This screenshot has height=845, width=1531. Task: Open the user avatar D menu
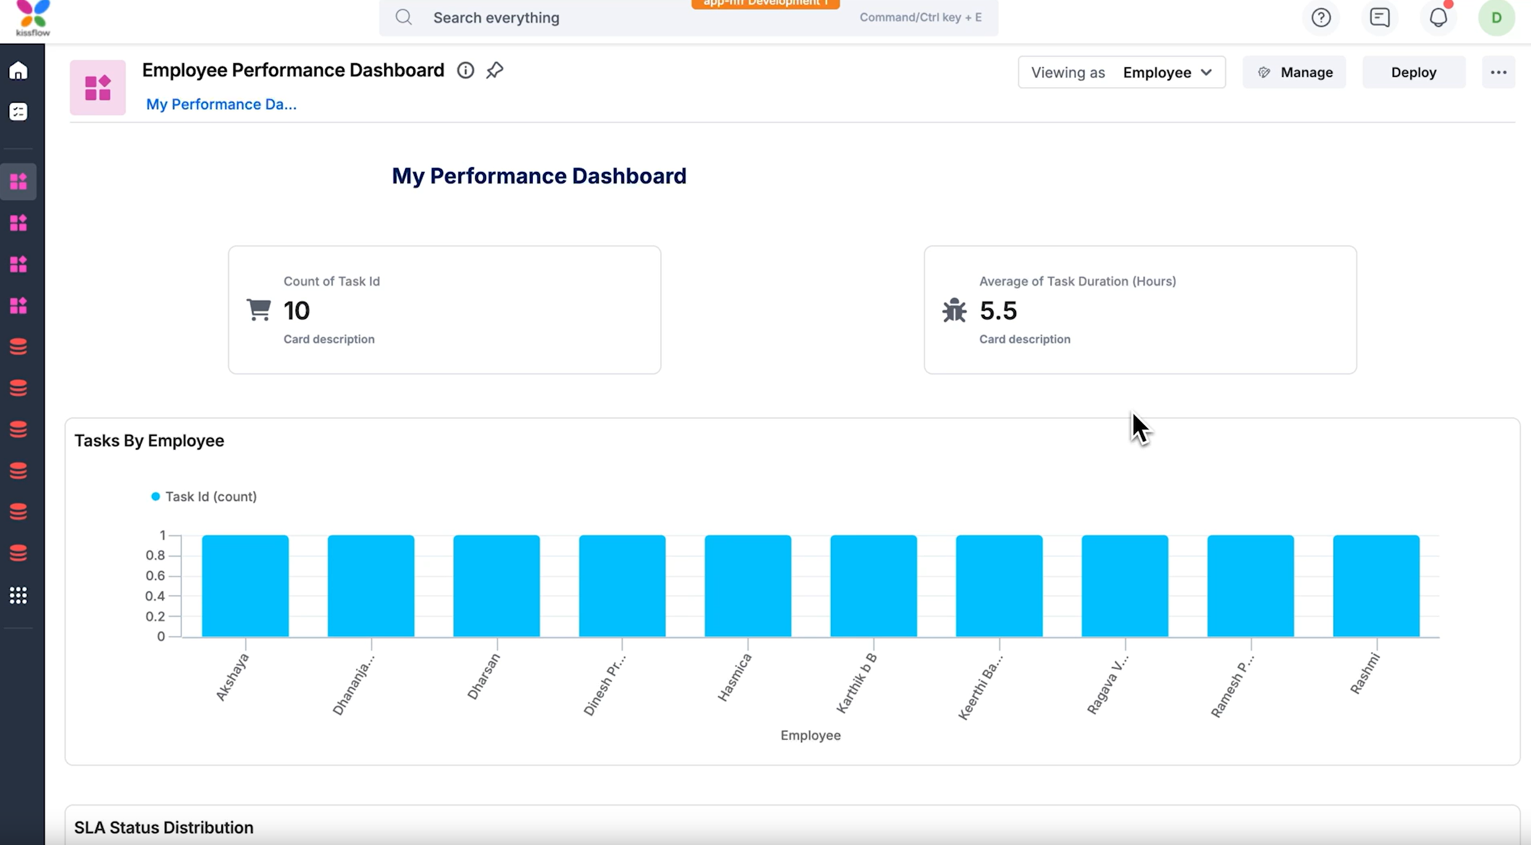coord(1496,18)
